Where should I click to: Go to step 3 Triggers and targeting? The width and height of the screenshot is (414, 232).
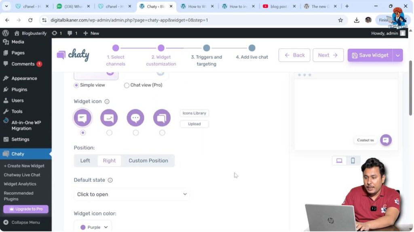(x=207, y=56)
